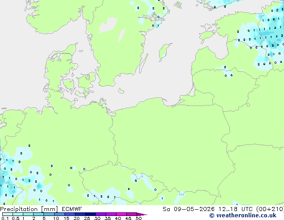Image resolution: width=284 pixels, height=220 pixels.
Task: Select the 25–30 mm dark navy legend swatch
Action: [x=90, y=214]
